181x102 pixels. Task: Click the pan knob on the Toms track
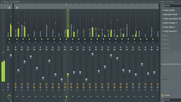104,43
